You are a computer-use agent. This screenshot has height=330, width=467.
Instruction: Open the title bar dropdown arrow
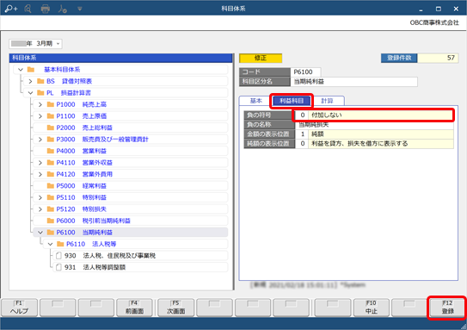(80, 9)
